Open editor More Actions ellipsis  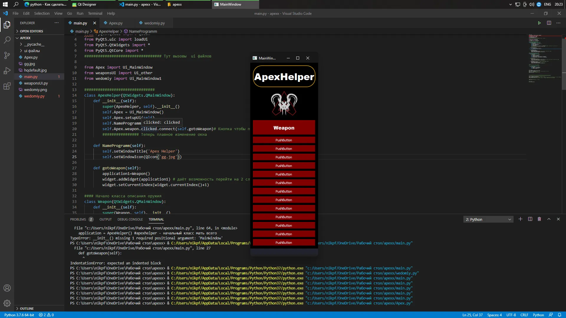(x=558, y=23)
